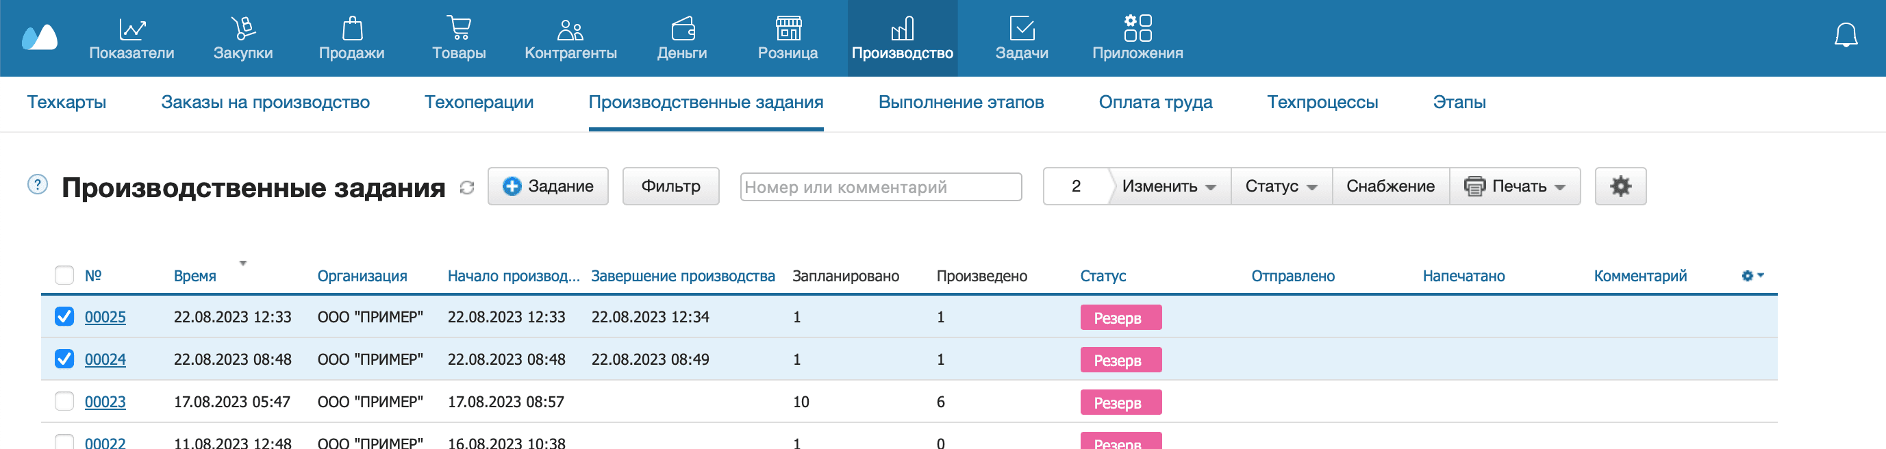Create new Задание
Image resolution: width=1886 pixels, height=449 pixels.
(548, 185)
